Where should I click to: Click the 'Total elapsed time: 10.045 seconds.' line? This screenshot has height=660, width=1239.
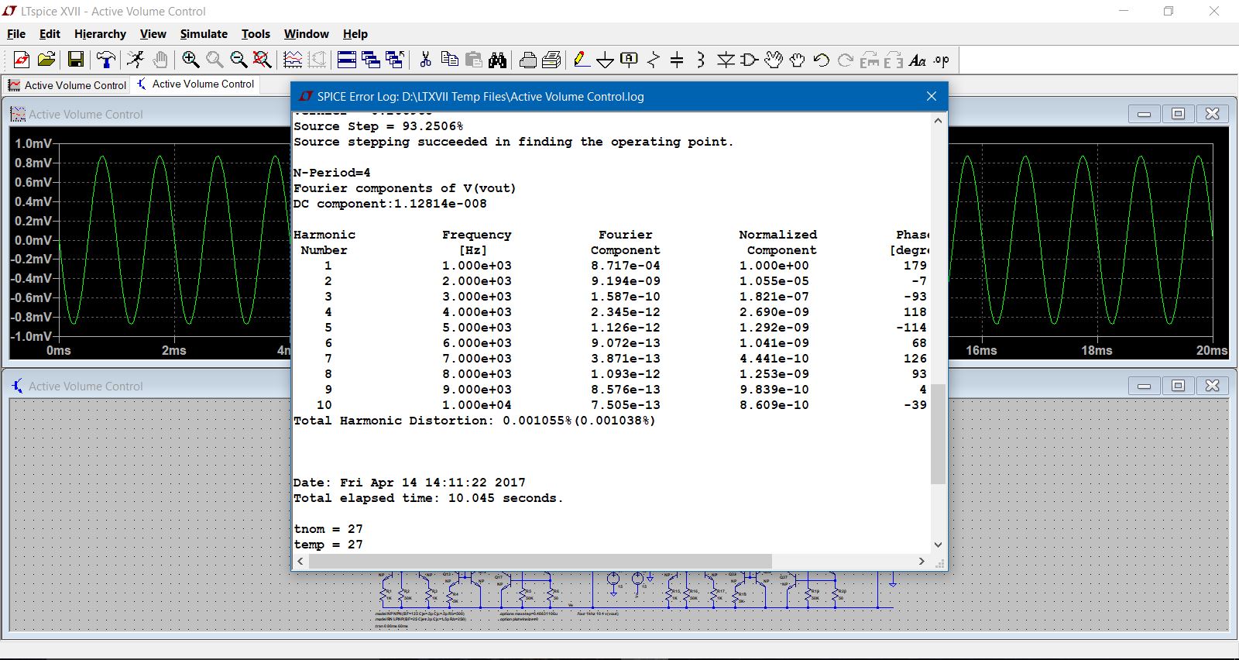click(428, 498)
